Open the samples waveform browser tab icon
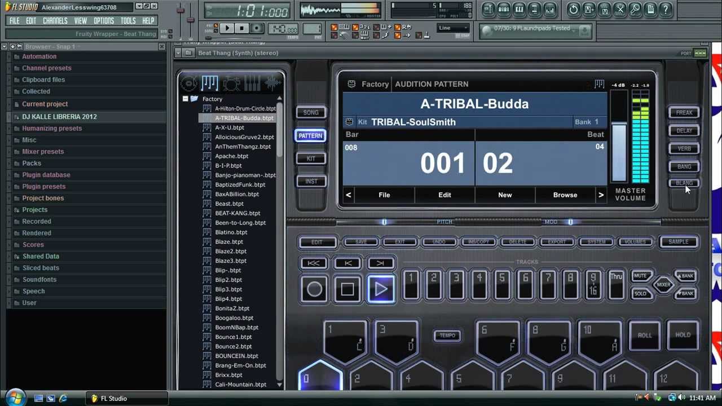Viewport: 722px width, 406px height. click(273, 83)
